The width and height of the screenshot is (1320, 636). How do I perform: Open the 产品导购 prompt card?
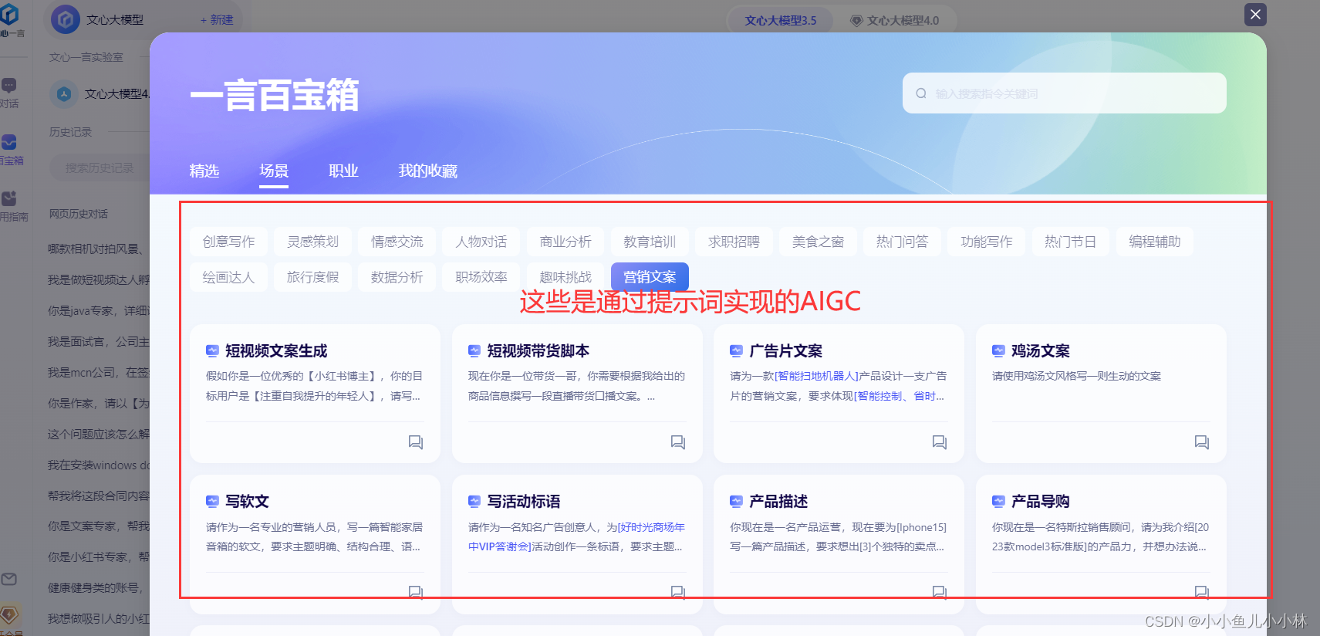point(1101,544)
